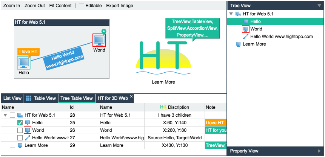
Task: Select Learn More in Tree View
Action: pos(275,44)
